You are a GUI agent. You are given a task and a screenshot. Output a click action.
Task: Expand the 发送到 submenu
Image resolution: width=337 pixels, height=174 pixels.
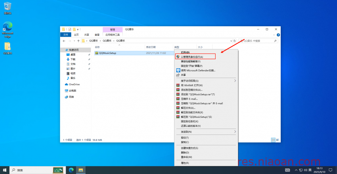click(x=235, y=132)
